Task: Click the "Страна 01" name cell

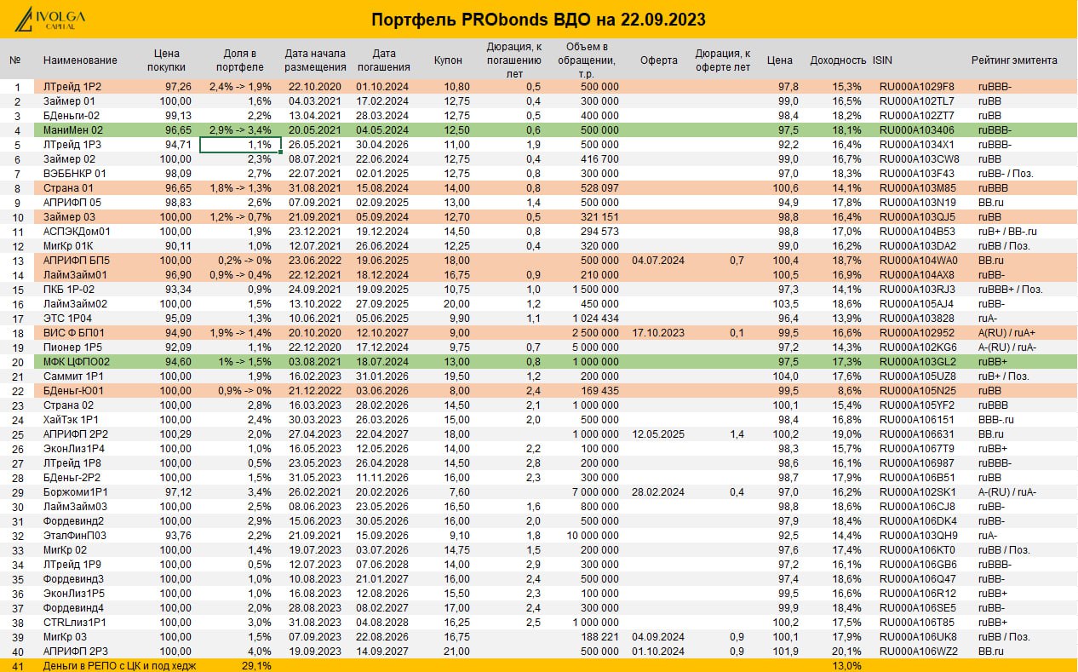Action: point(68,188)
